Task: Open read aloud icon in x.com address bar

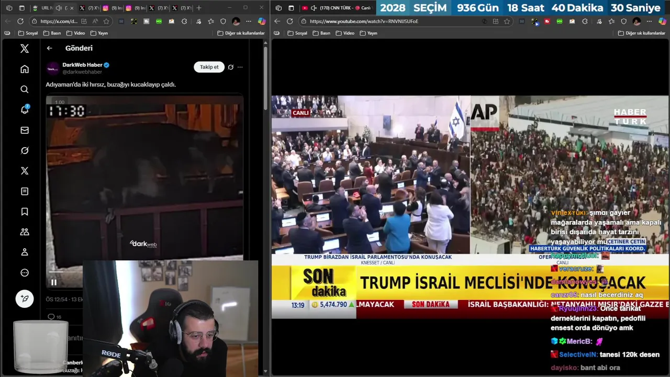Action: (95, 21)
